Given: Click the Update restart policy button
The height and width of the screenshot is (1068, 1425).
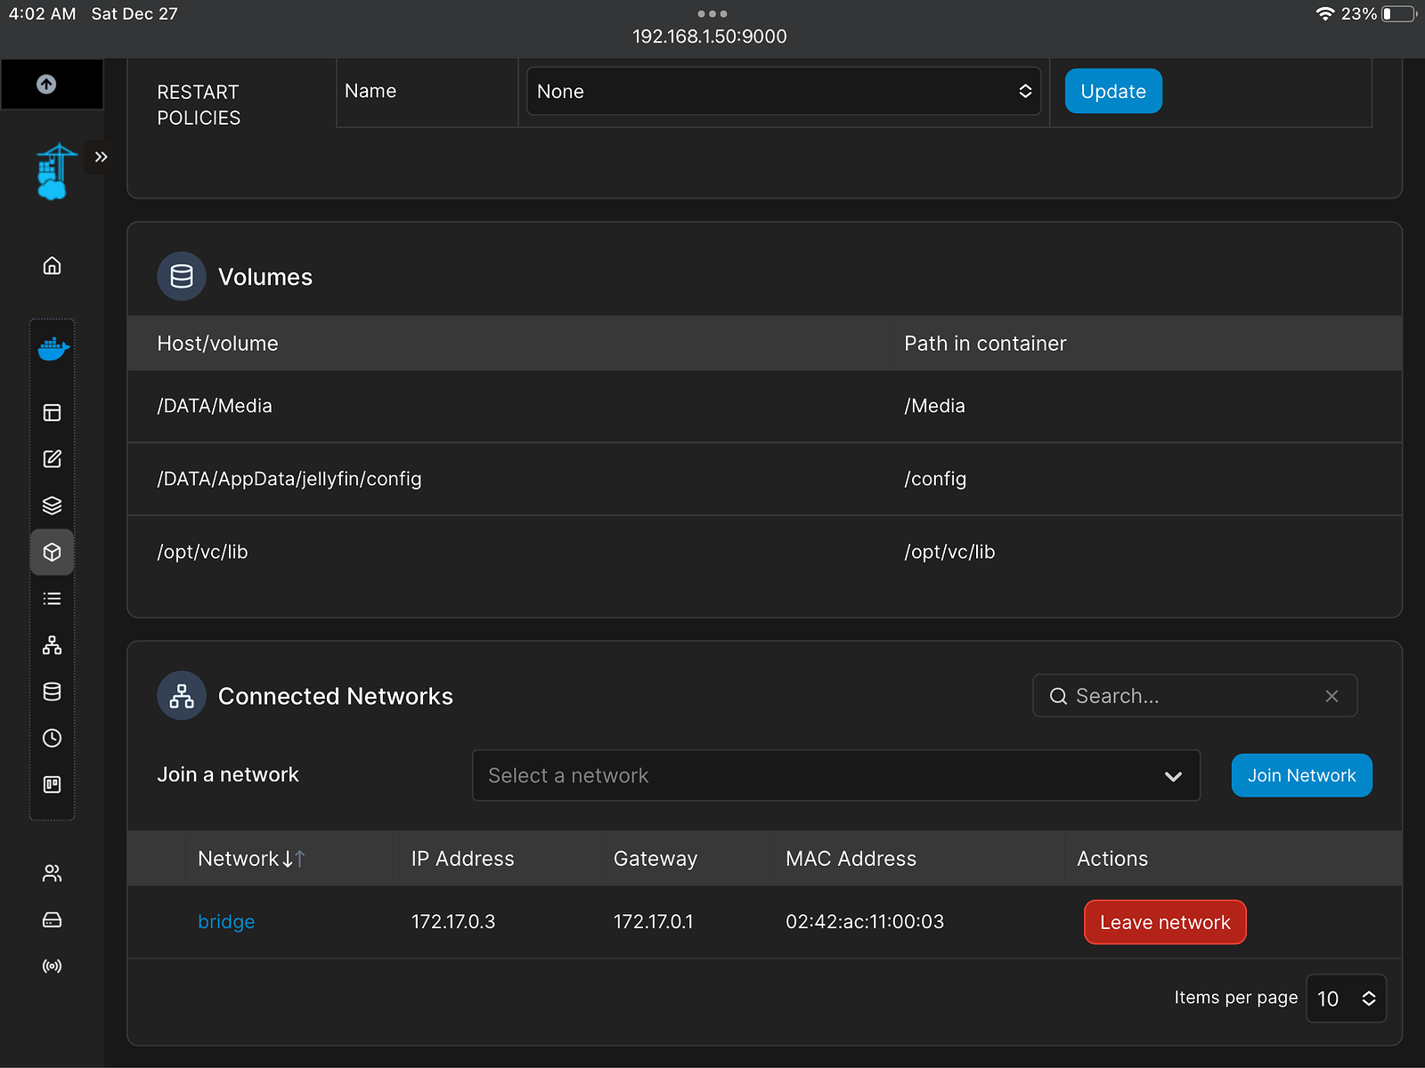Looking at the screenshot, I should [1112, 92].
